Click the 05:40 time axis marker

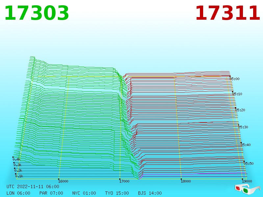click(x=246, y=145)
